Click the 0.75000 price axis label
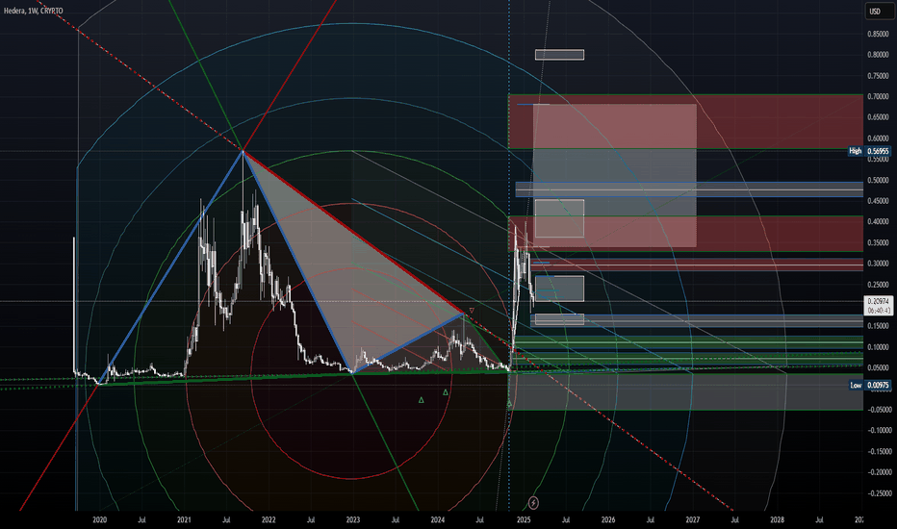 point(878,76)
